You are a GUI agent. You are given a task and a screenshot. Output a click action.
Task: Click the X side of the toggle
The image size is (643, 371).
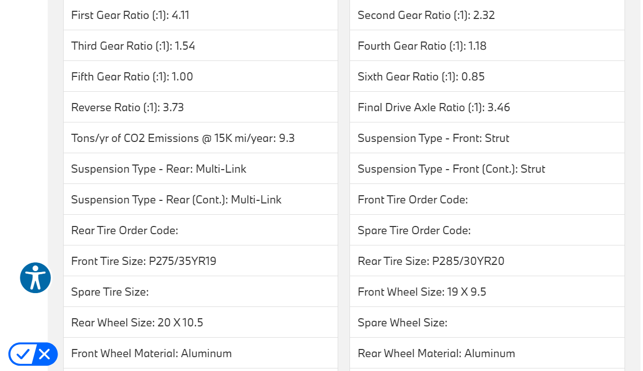[x=45, y=354]
